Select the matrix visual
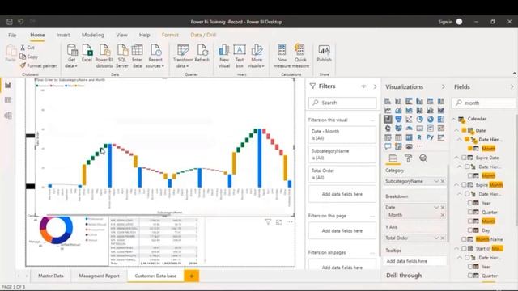The image size is (518, 291). [409, 137]
